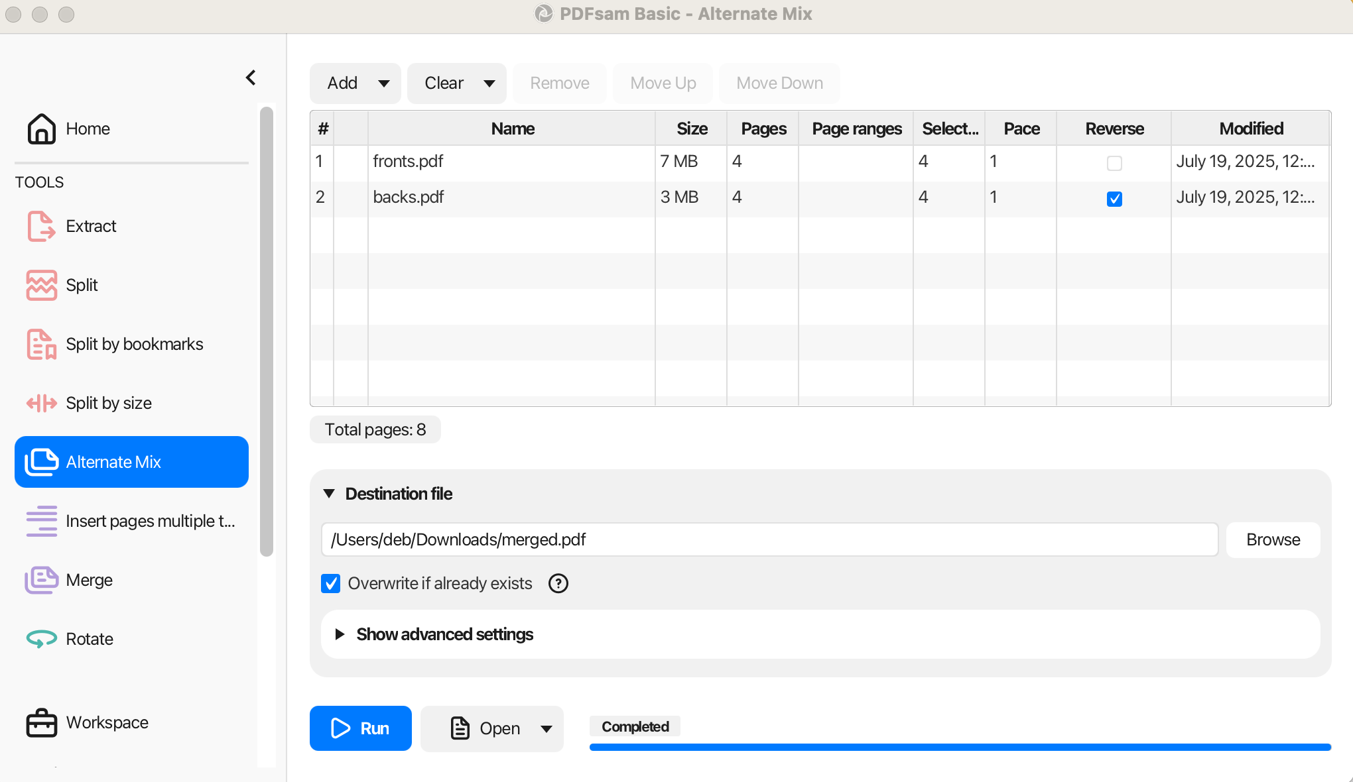Open the Merge tool icon
The width and height of the screenshot is (1353, 782).
click(41, 580)
